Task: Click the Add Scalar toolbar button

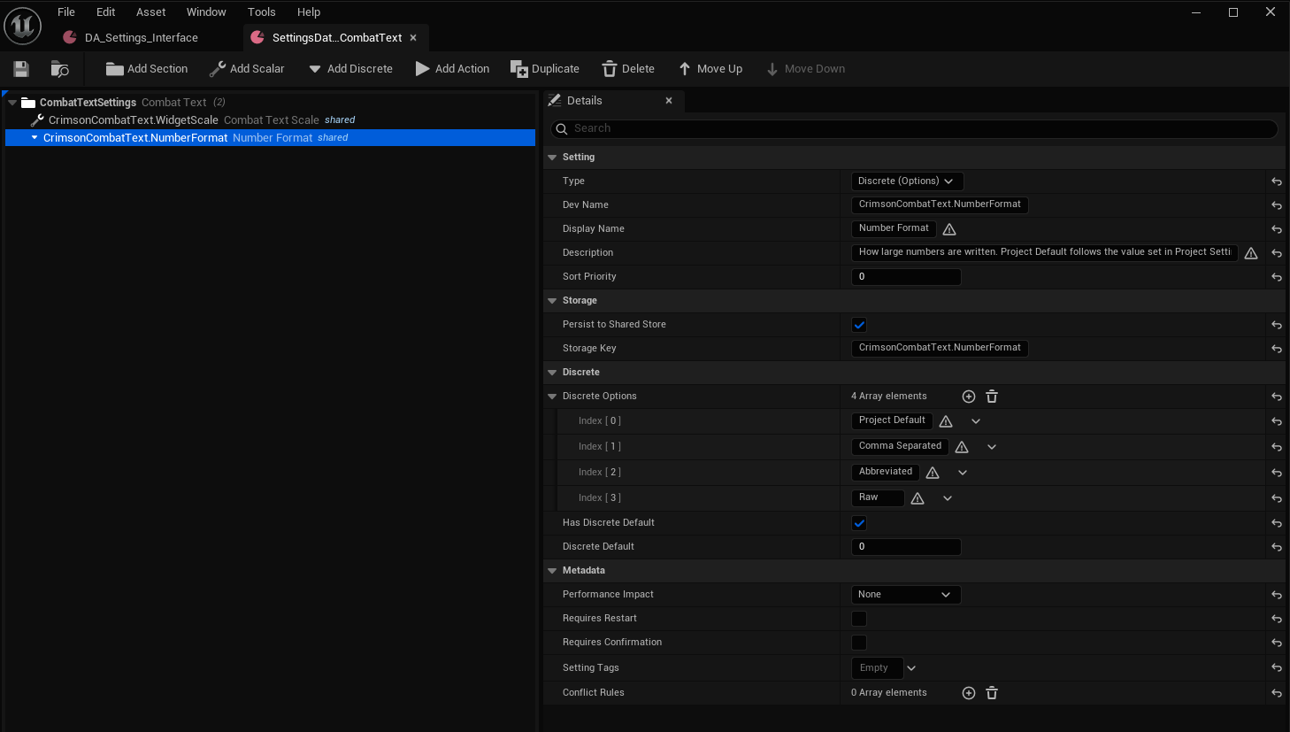Action: tap(247, 69)
